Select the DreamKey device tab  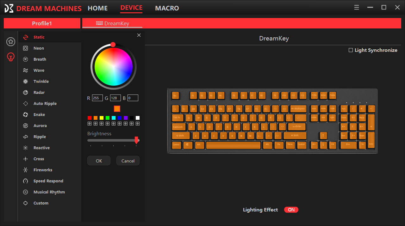(x=112, y=23)
